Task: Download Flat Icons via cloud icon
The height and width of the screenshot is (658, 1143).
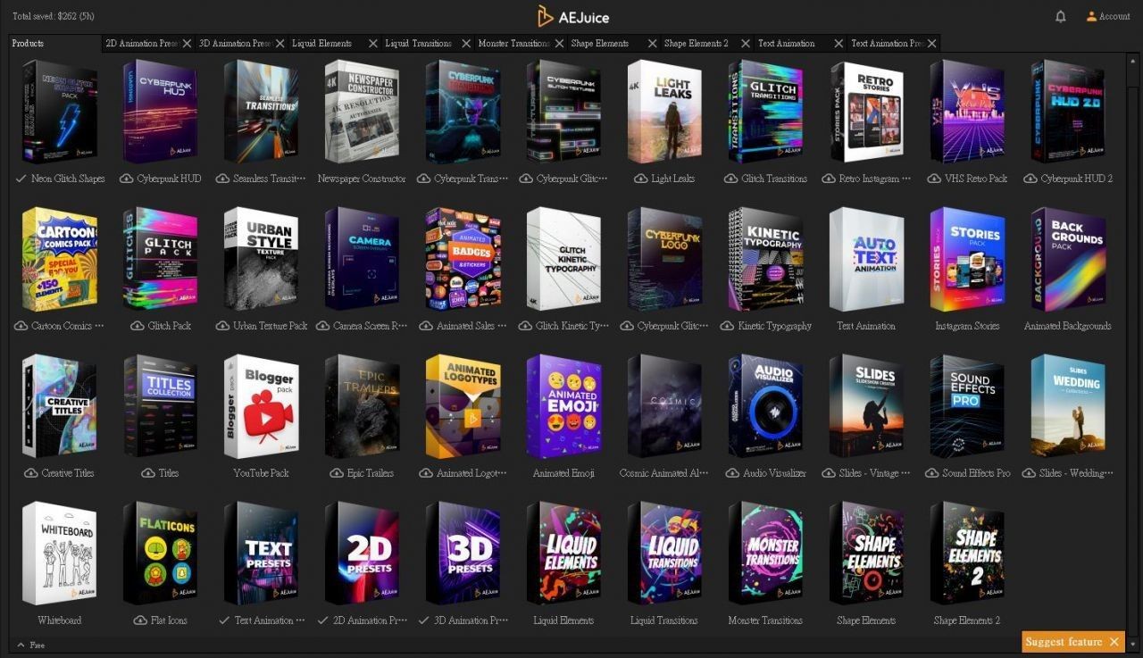Action: click(x=140, y=621)
